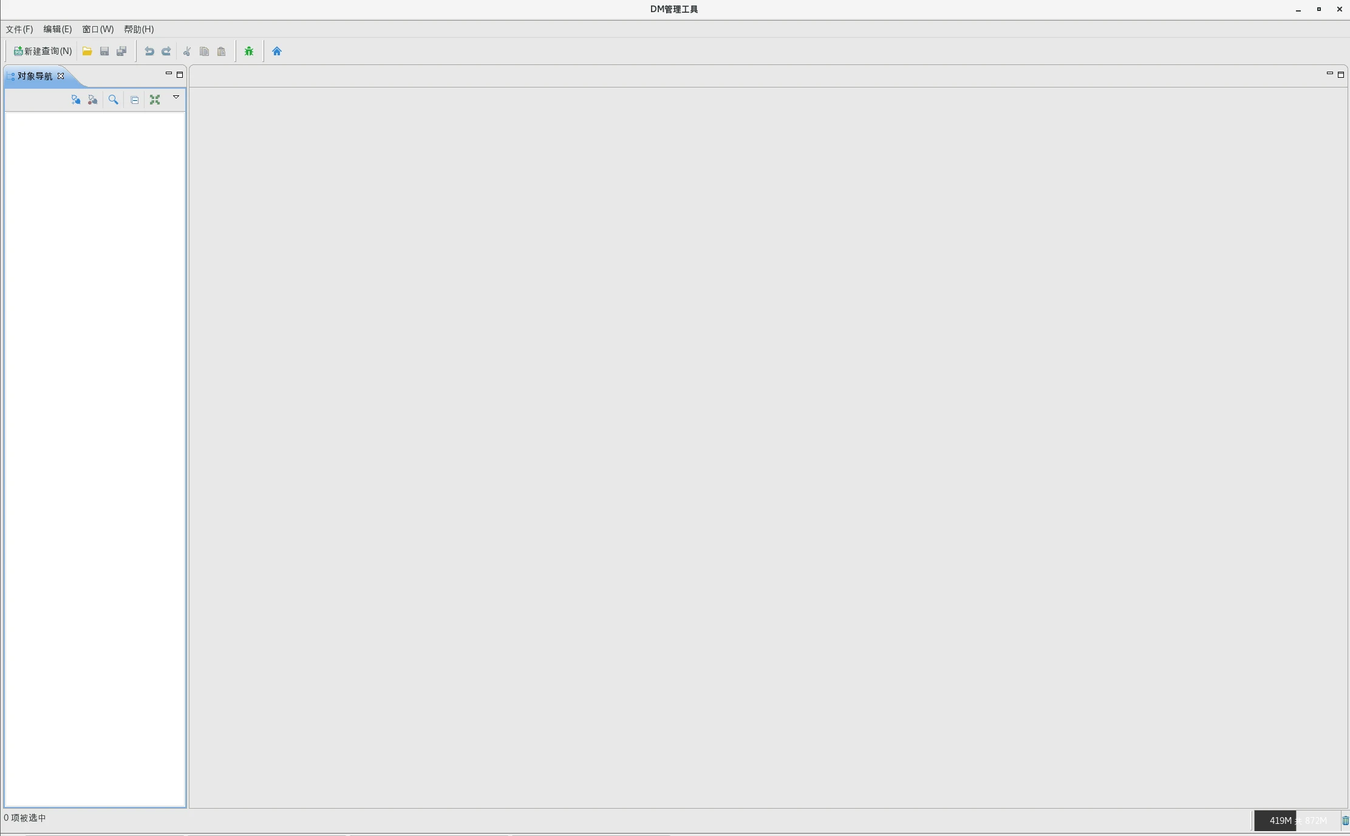Open file with the yellow folder icon
1350x836 pixels.
(x=87, y=51)
